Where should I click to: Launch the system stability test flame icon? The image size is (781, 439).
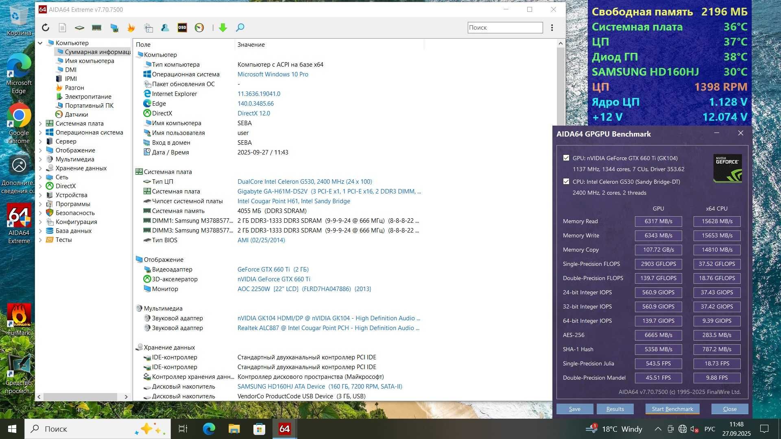pyautogui.click(x=131, y=28)
